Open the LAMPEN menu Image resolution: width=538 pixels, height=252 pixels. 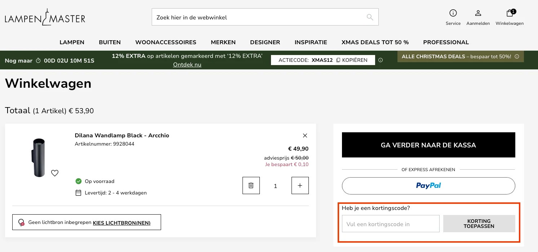(72, 42)
